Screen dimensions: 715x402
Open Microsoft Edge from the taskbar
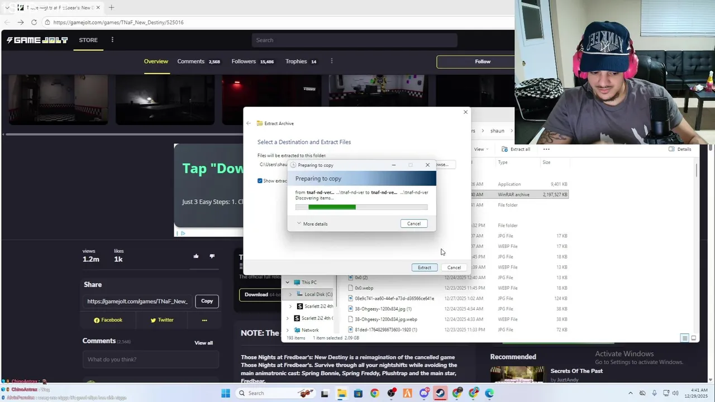click(489, 393)
